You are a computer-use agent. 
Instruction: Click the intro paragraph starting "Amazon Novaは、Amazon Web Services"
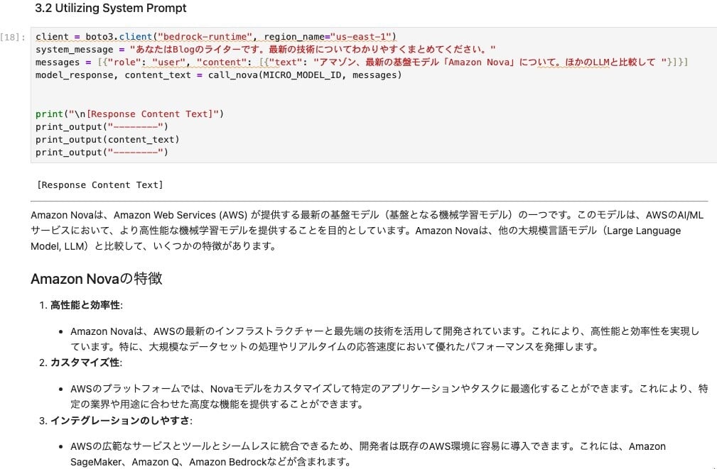coord(367,231)
